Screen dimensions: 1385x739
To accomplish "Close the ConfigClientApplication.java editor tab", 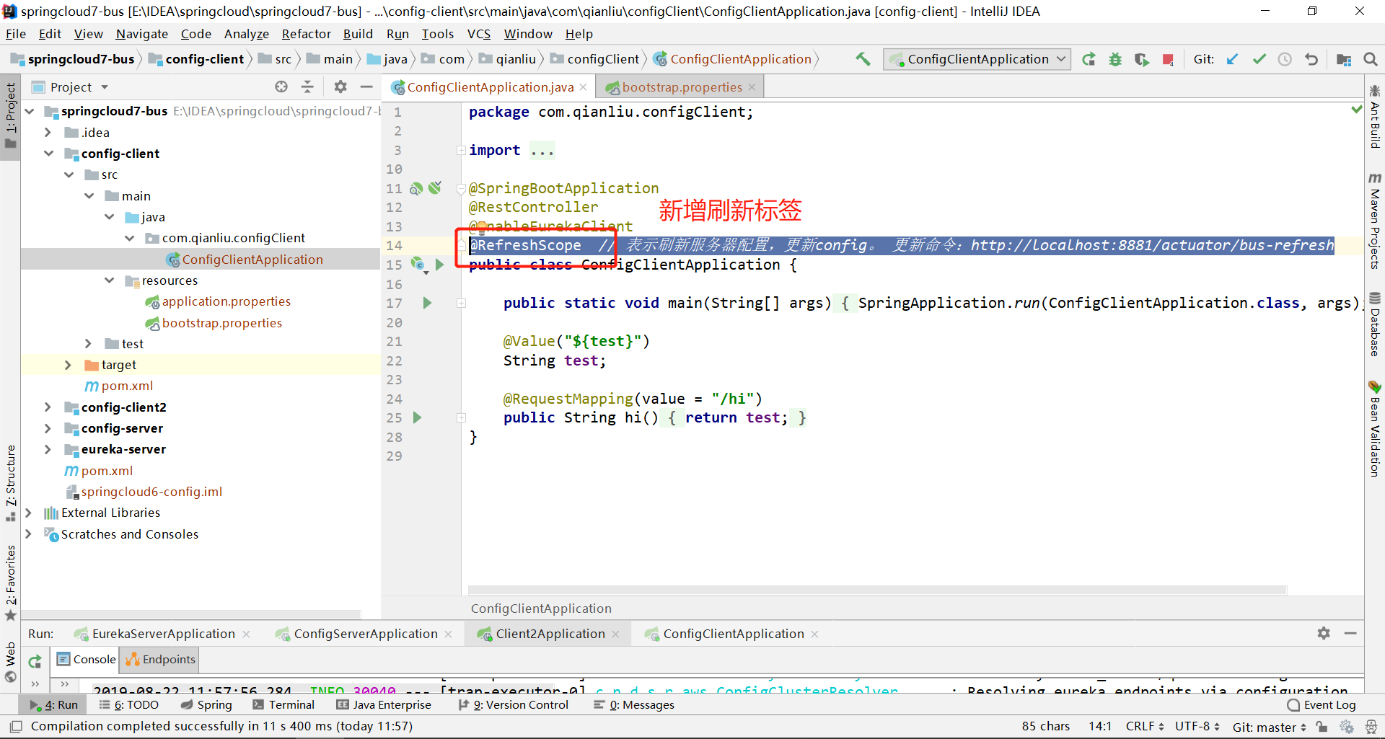I will pos(583,87).
